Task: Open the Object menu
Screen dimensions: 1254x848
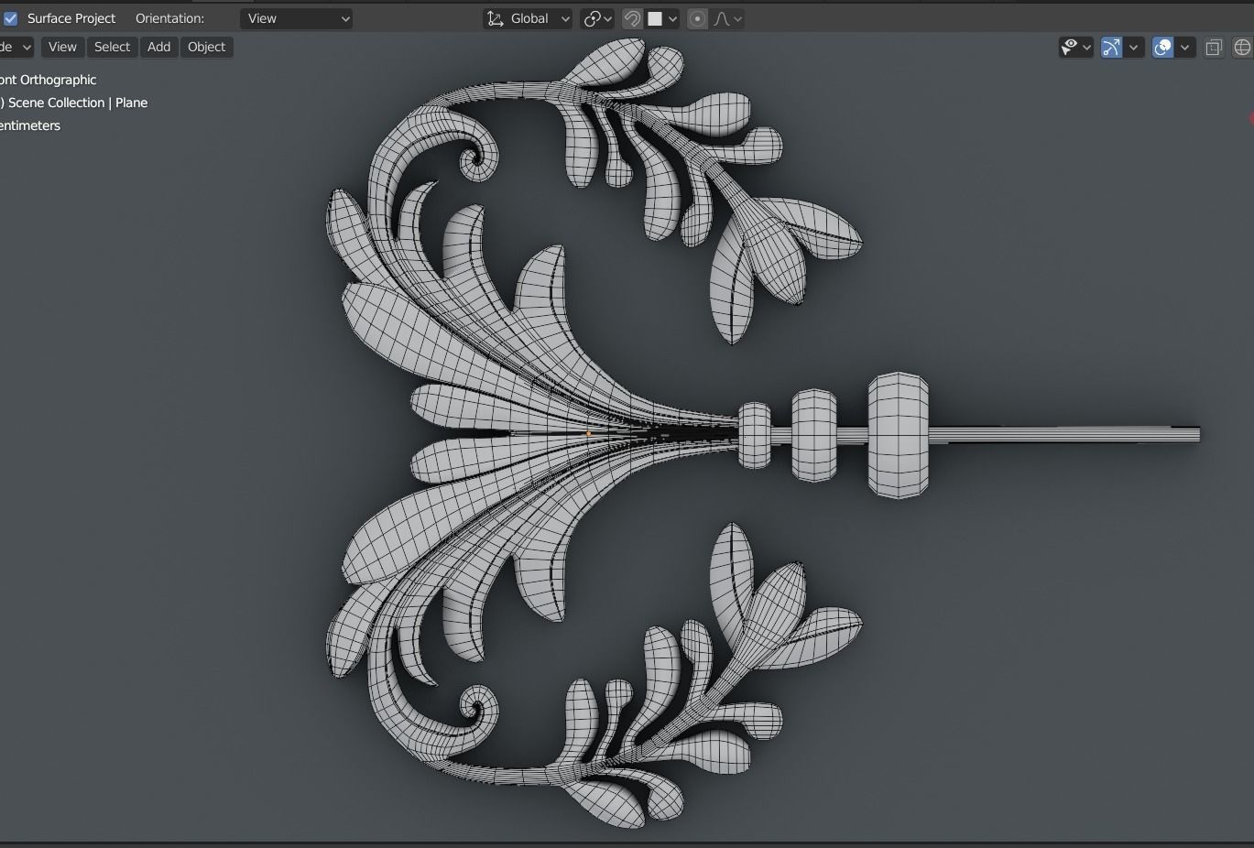Action: 207,47
